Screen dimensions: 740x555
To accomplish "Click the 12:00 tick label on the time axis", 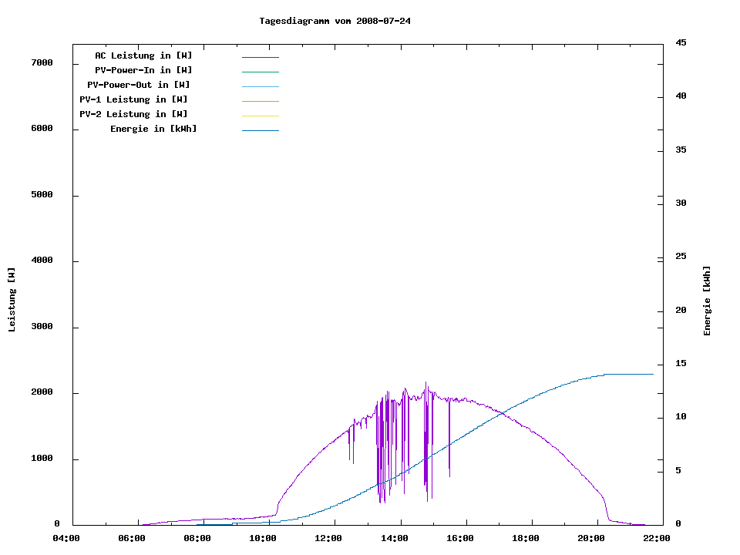I will pos(328,539).
